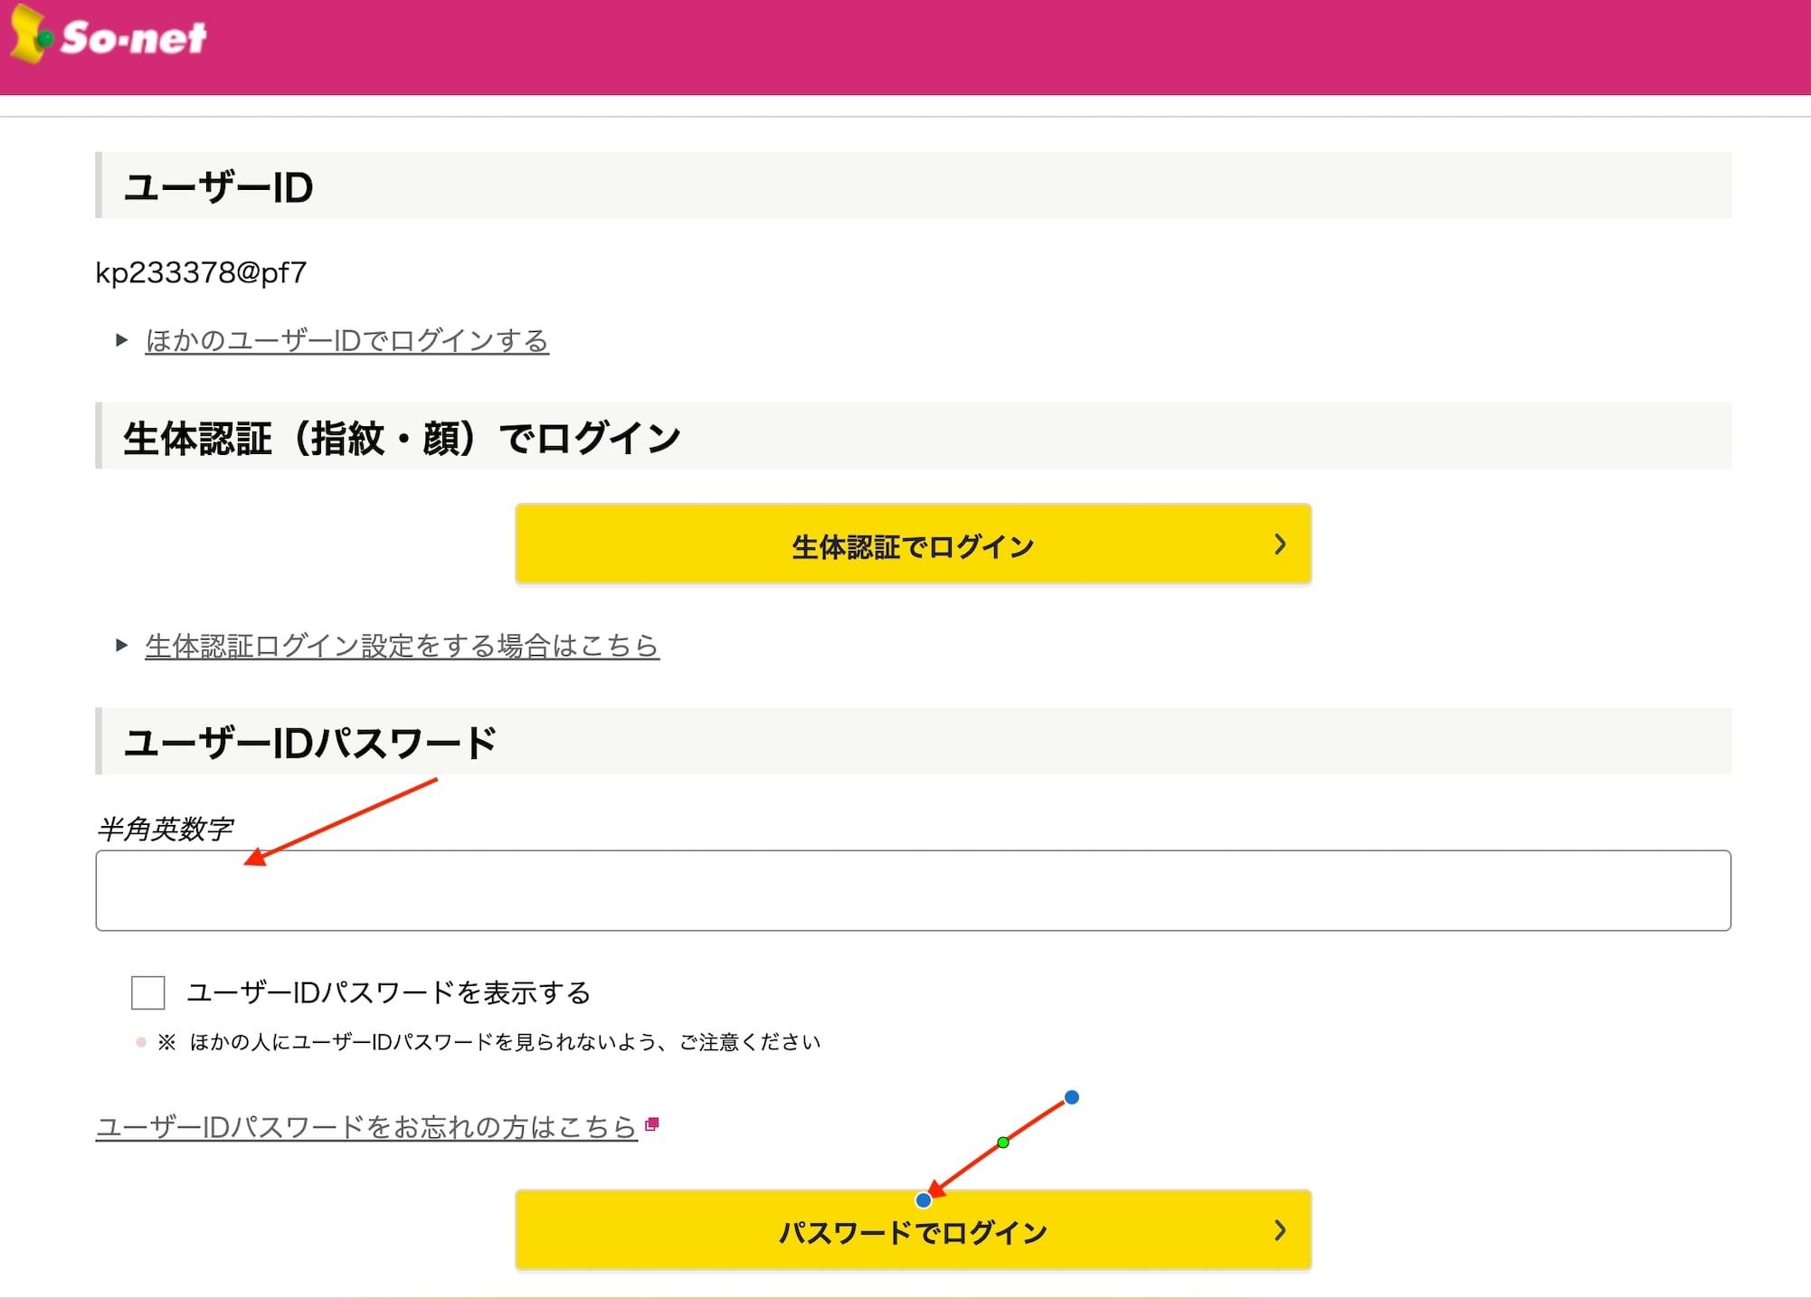Click the ユーザーIDパスワードを表示する label text

388,992
